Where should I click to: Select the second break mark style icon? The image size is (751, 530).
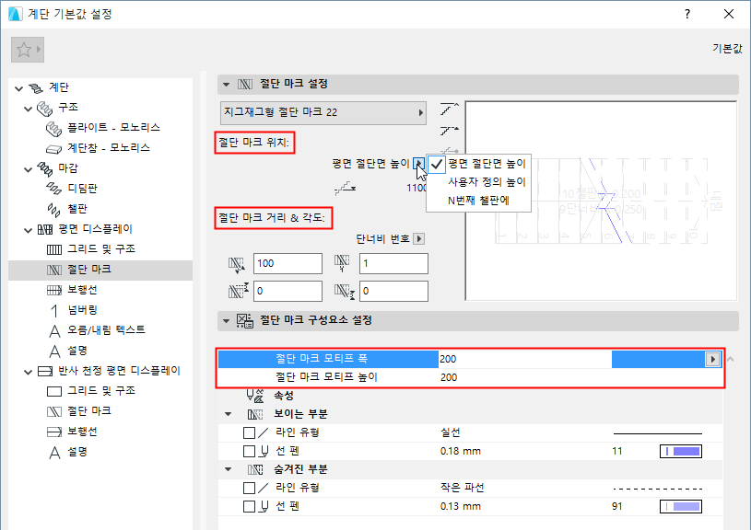450,131
